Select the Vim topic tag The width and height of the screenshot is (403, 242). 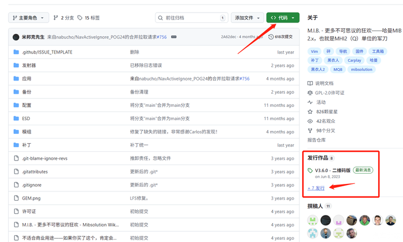click(314, 51)
